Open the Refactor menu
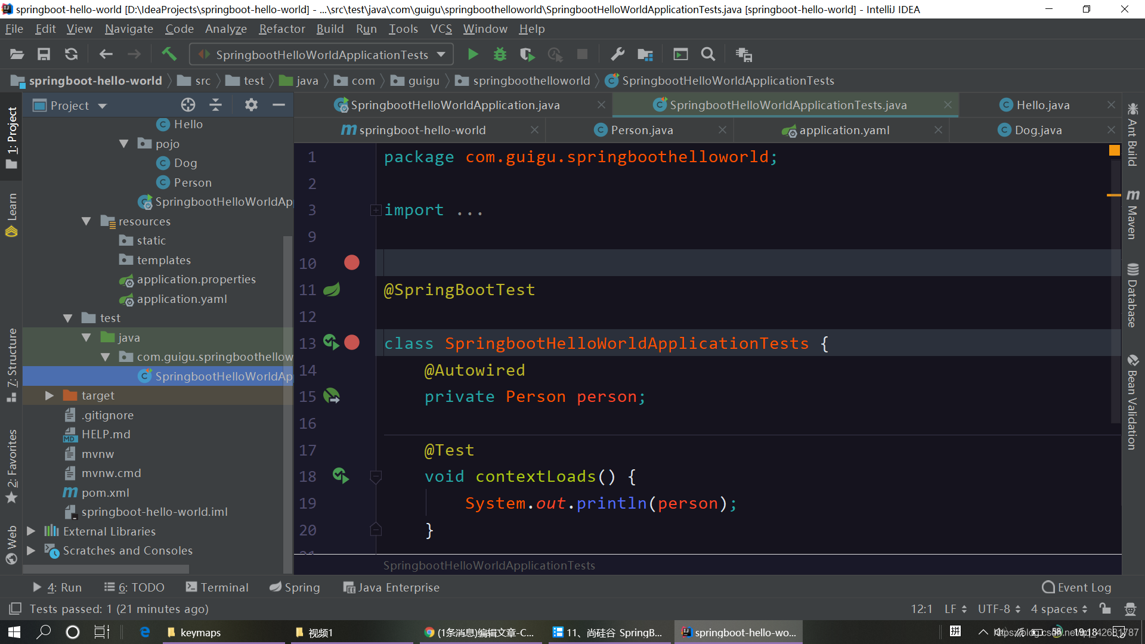This screenshot has width=1145, height=644. pyautogui.click(x=281, y=29)
